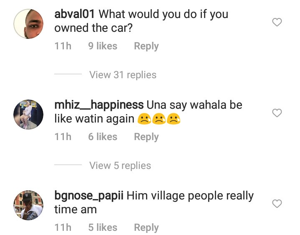Screen dimensions: 300x235
Task: View the 5 likes list
Action: tap(103, 227)
